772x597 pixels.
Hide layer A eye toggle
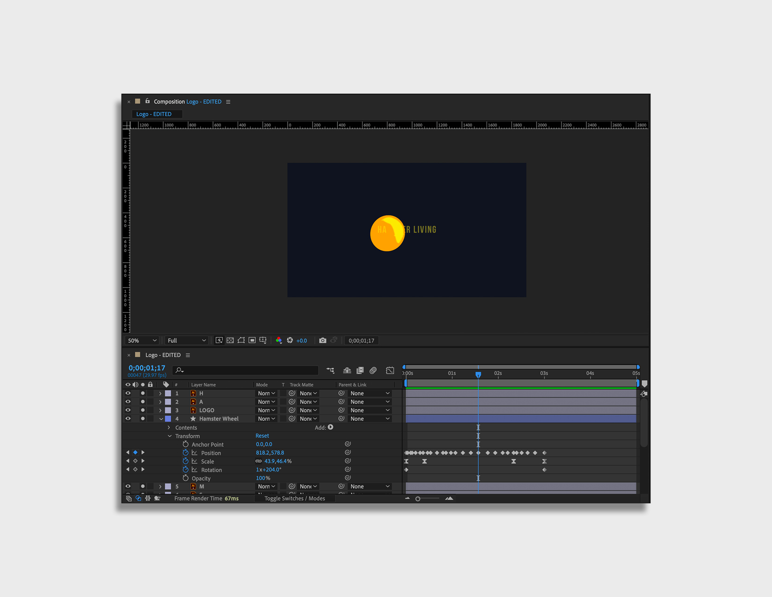128,402
